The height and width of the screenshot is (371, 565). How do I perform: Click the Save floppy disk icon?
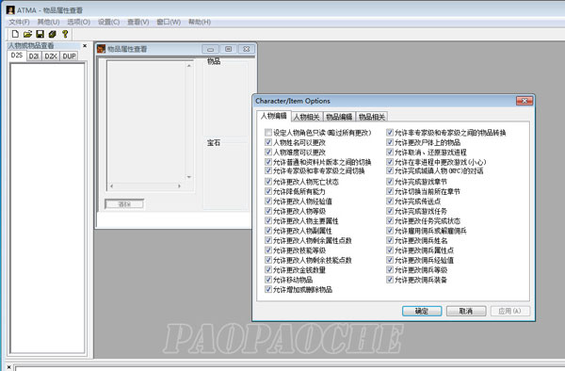40,34
